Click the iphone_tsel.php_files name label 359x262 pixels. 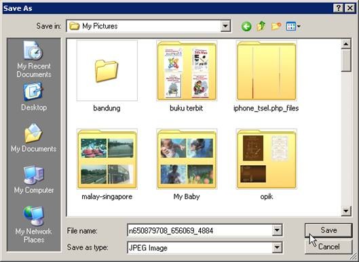coord(266,108)
